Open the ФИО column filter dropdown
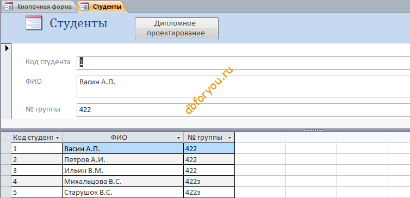This screenshot has height=198, width=410. click(178, 138)
